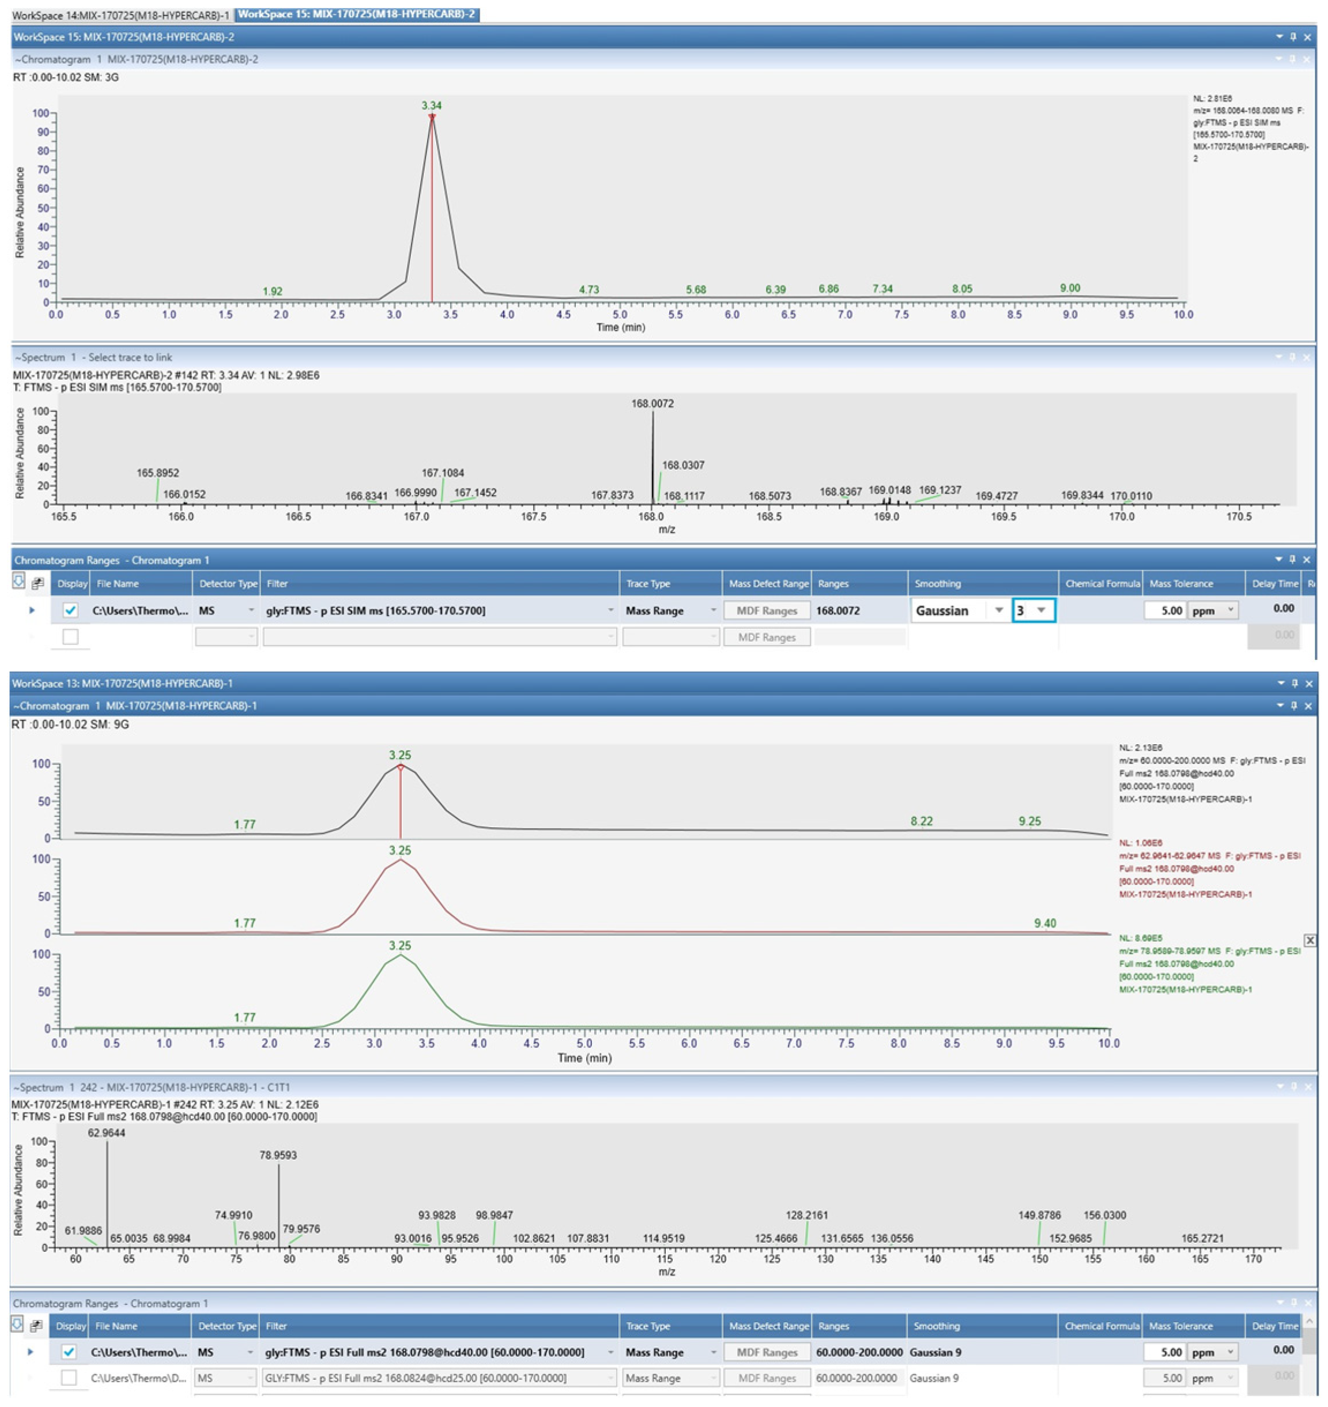Pin the WorkSpace 13 panel with pin icon
This screenshot has width=1328, height=1407.
pos(1295,683)
